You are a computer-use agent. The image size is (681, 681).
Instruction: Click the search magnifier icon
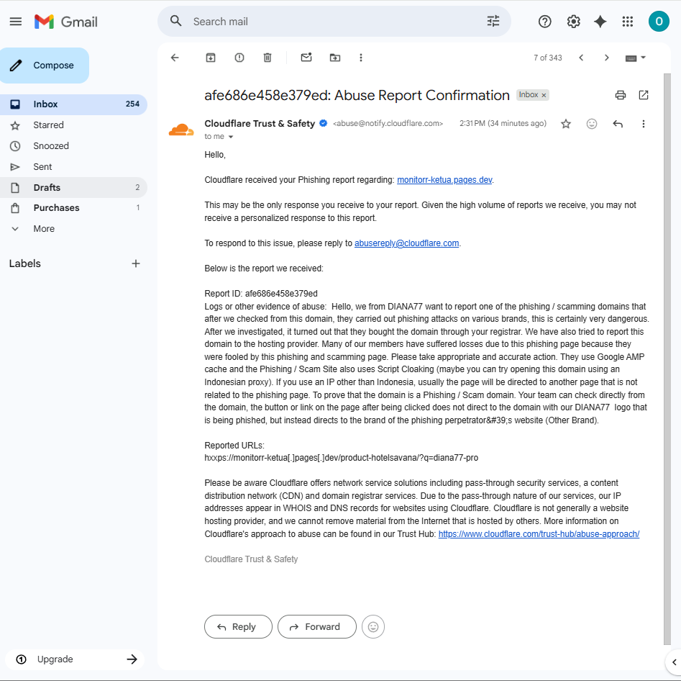tap(176, 21)
